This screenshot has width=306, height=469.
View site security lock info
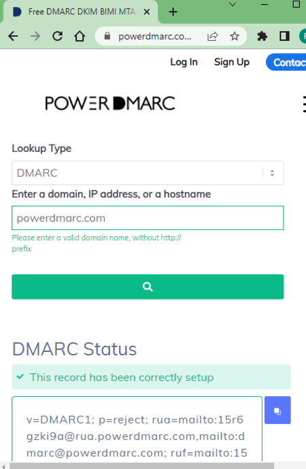pos(107,36)
